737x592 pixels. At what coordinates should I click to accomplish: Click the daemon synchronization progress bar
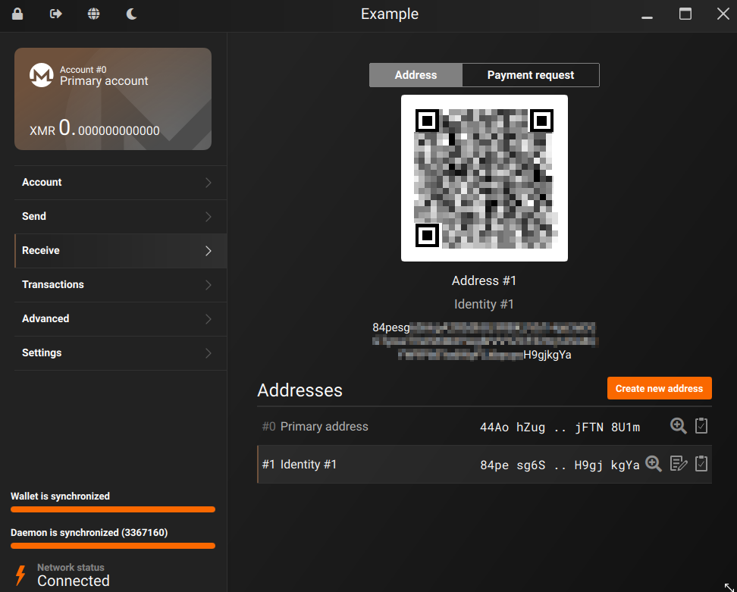(113, 546)
